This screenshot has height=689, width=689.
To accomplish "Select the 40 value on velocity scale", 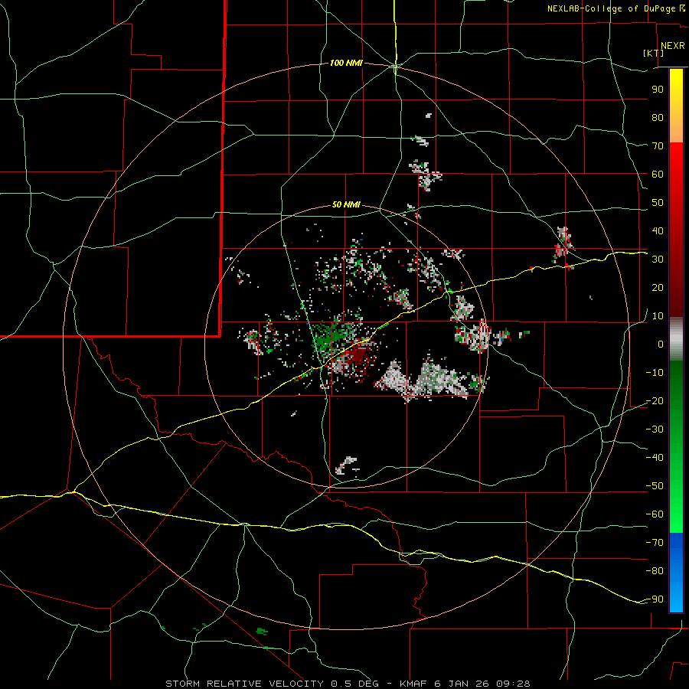I will [658, 231].
